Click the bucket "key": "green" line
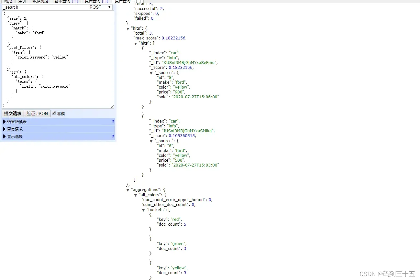This screenshot has height=280, width=420. 172,244
